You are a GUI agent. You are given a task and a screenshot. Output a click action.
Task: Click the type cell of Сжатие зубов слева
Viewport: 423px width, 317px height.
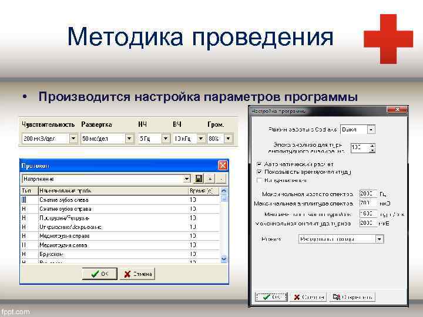coord(29,200)
